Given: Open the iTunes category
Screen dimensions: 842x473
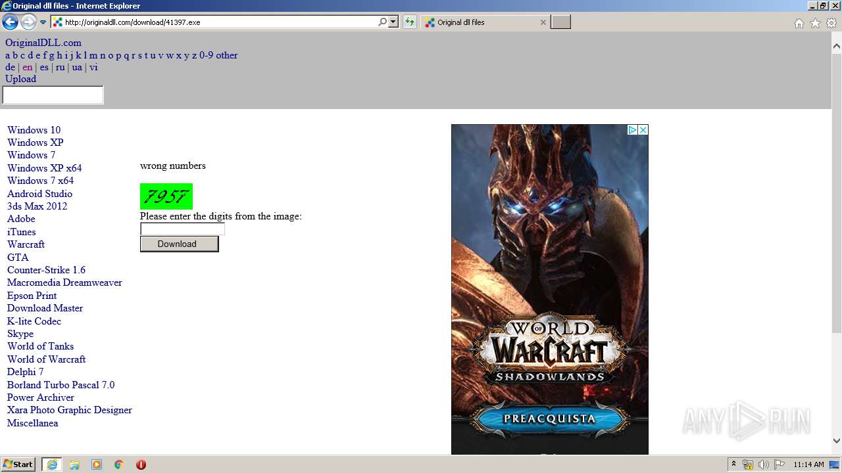Looking at the screenshot, I should click(22, 232).
